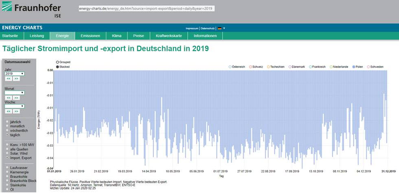Switch to the Kraftwerkskarte tab
Image resolution: width=399 pixels, height=194 pixels.
click(x=169, y=36)
